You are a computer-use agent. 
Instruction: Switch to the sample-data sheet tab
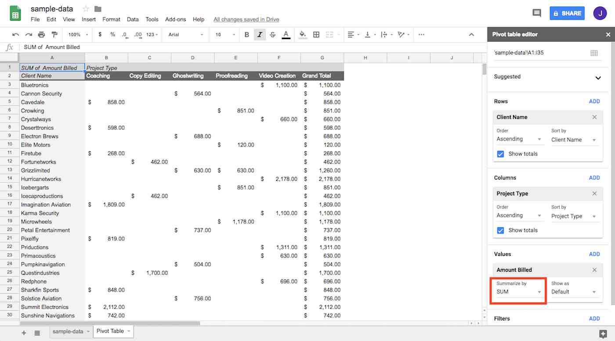click(x=68, y=332)
